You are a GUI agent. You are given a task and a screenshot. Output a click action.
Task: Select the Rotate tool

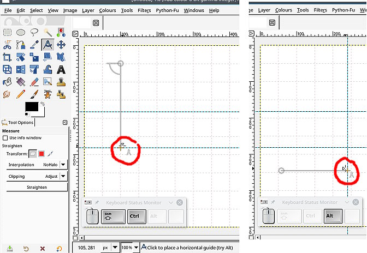(x=21, y=57)
